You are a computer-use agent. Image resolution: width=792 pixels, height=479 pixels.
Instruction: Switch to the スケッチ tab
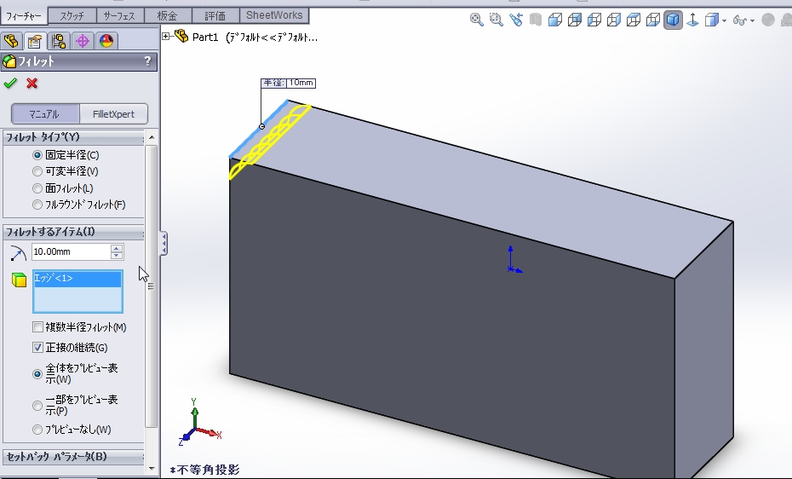[x=72, y=15]
